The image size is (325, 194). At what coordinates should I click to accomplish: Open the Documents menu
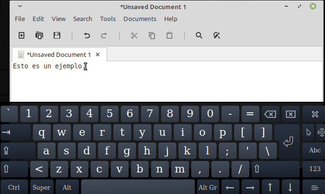(x=140, y=19)
